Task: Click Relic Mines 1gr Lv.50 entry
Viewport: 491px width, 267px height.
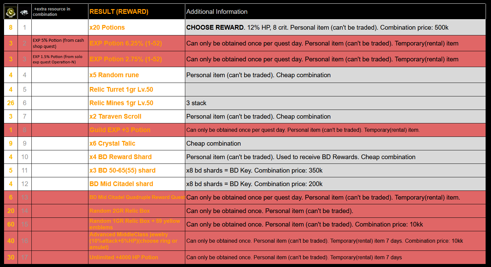Action: [x=121, y=103]
